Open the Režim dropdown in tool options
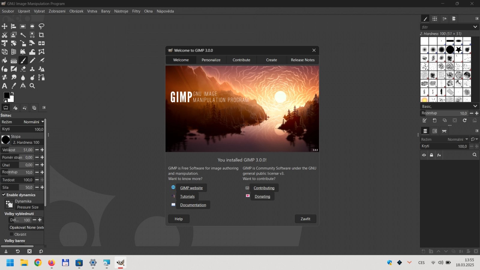The height and width of the screenshot is (270, 480). tap(22, 122)
